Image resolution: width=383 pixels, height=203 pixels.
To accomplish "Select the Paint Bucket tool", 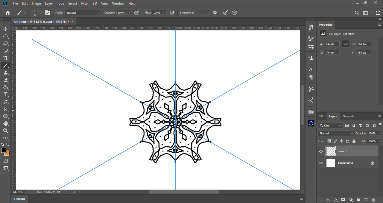I will 5,87.
